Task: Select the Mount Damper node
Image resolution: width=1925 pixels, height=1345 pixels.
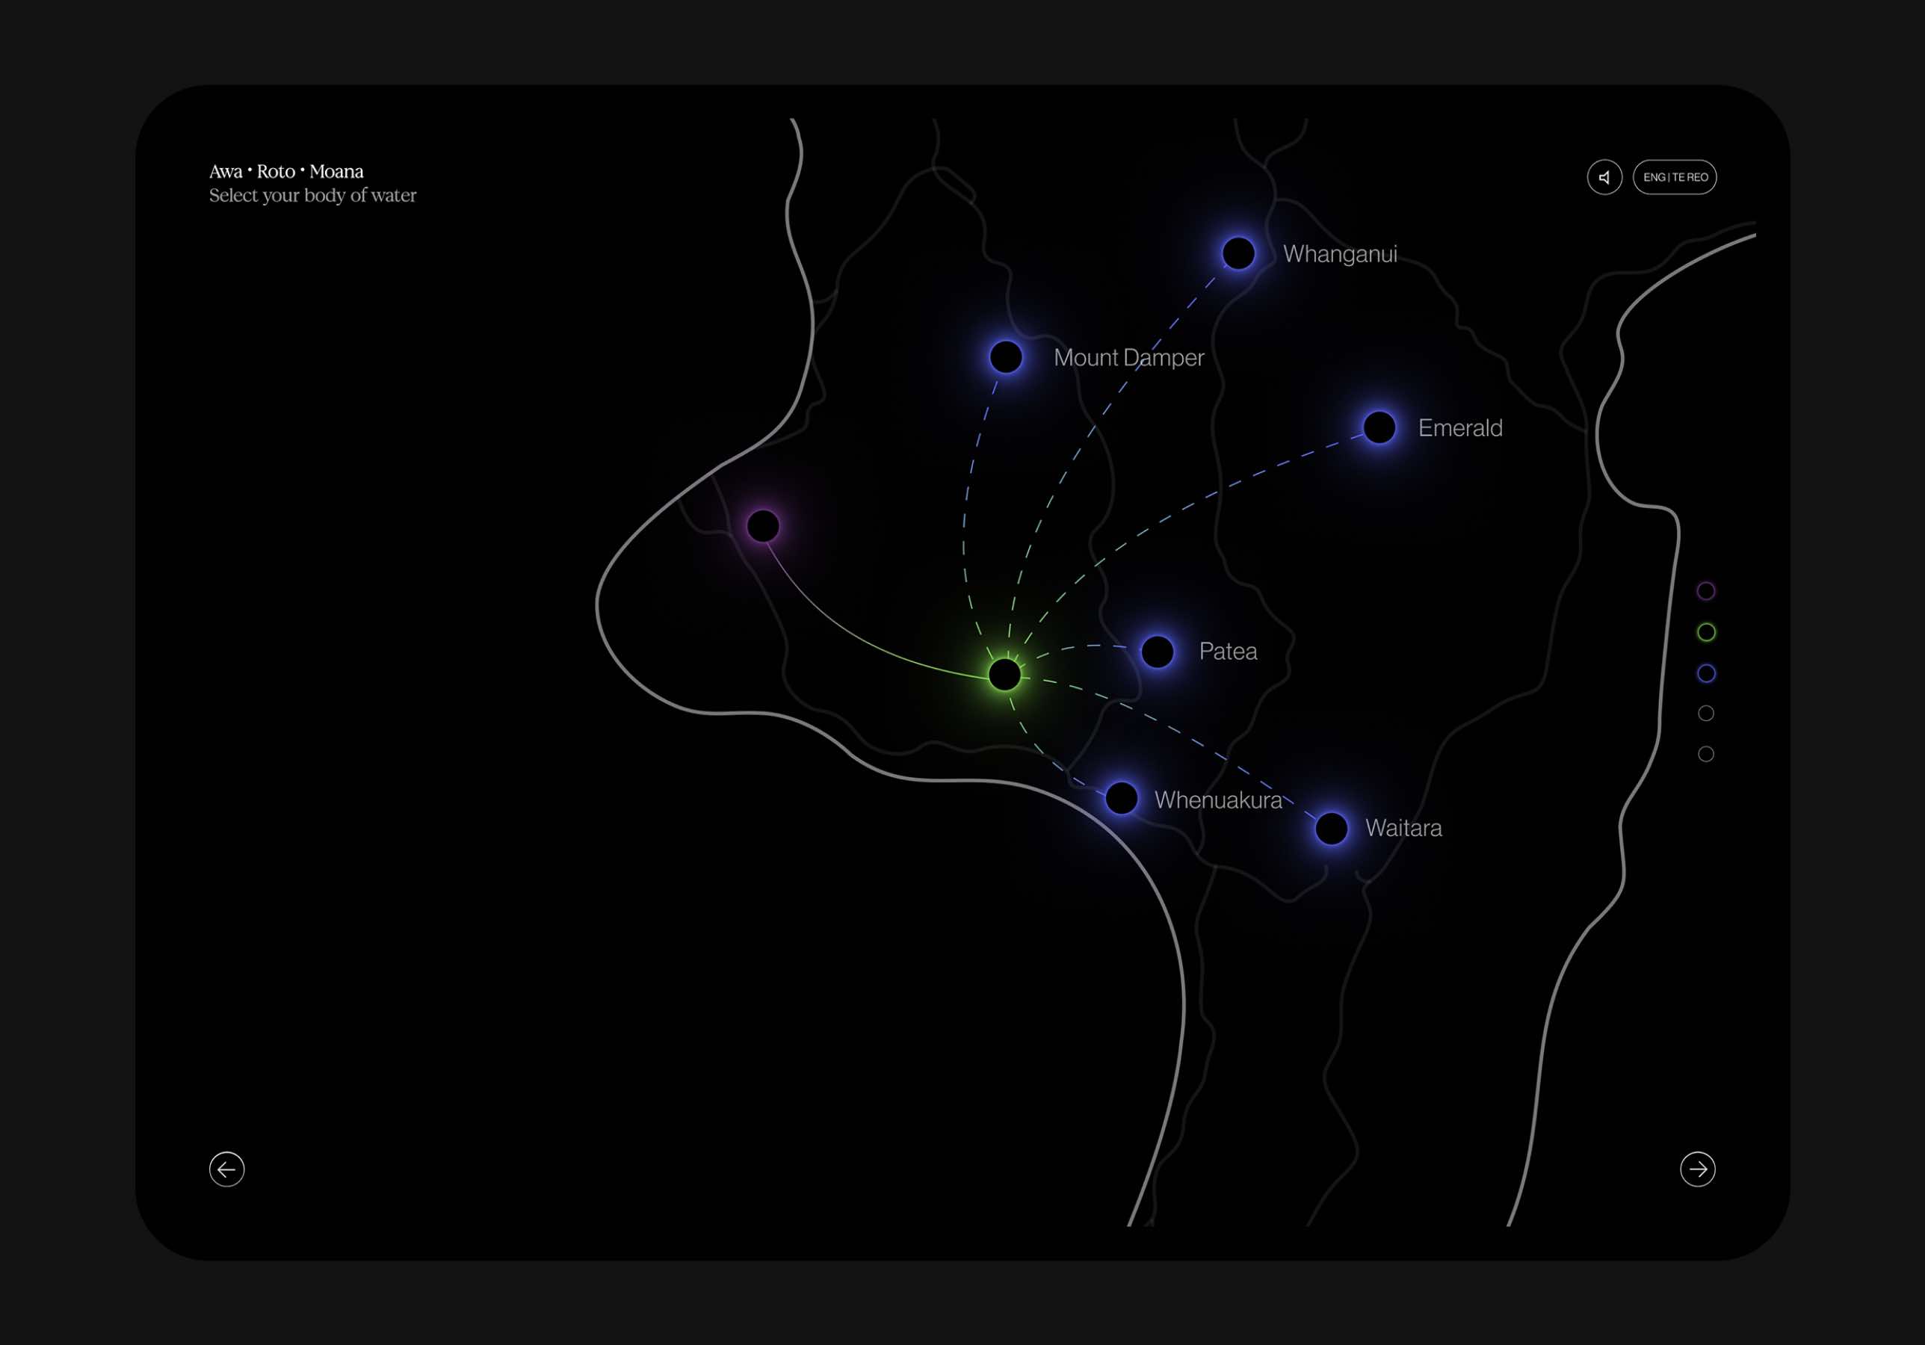Action: [1005, 357]
